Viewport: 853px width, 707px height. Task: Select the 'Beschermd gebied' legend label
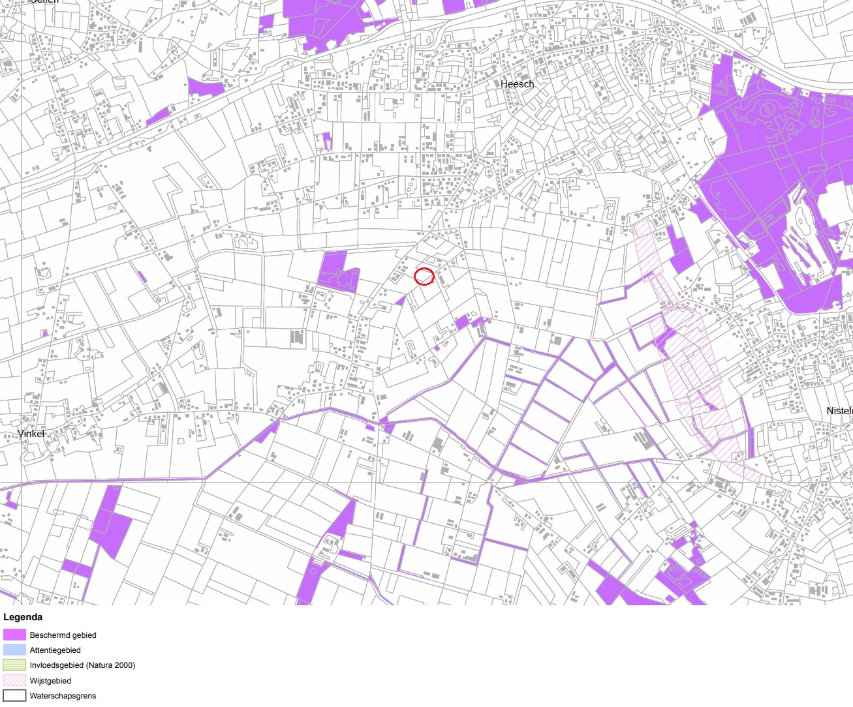click(63, 635)
